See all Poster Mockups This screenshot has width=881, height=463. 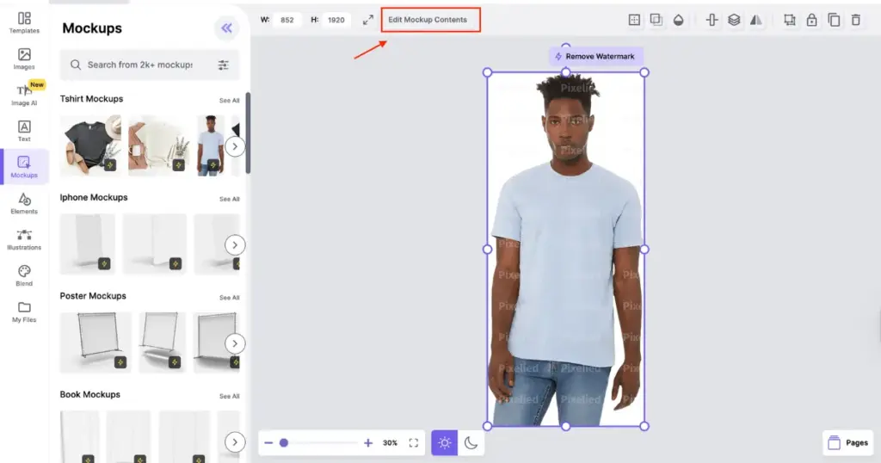229,297
